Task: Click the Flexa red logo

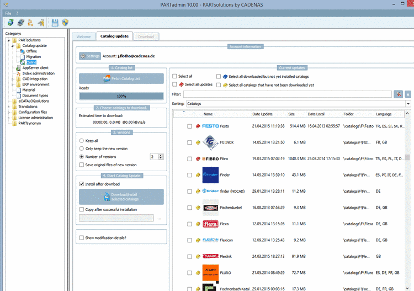Action: [210, 224]
